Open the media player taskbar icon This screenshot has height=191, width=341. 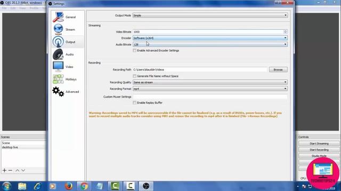53,186
